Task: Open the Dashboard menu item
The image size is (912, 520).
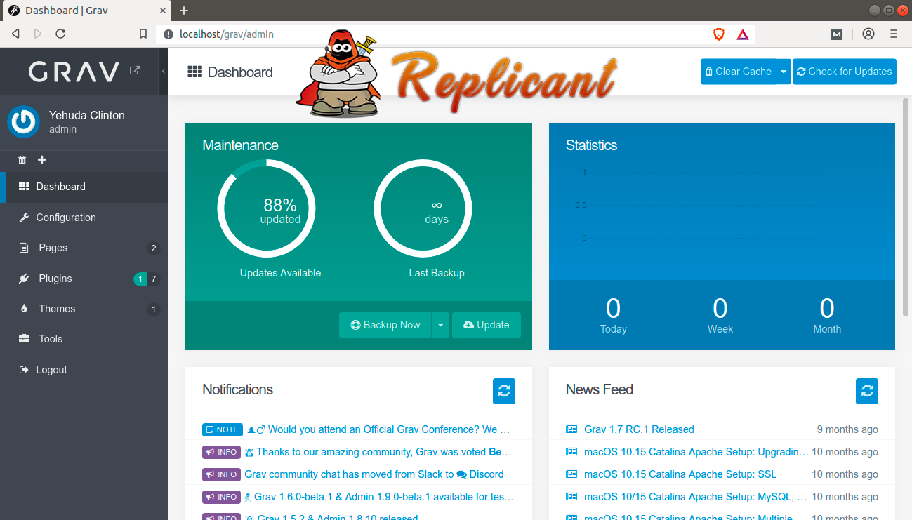Action: (84, 187)
